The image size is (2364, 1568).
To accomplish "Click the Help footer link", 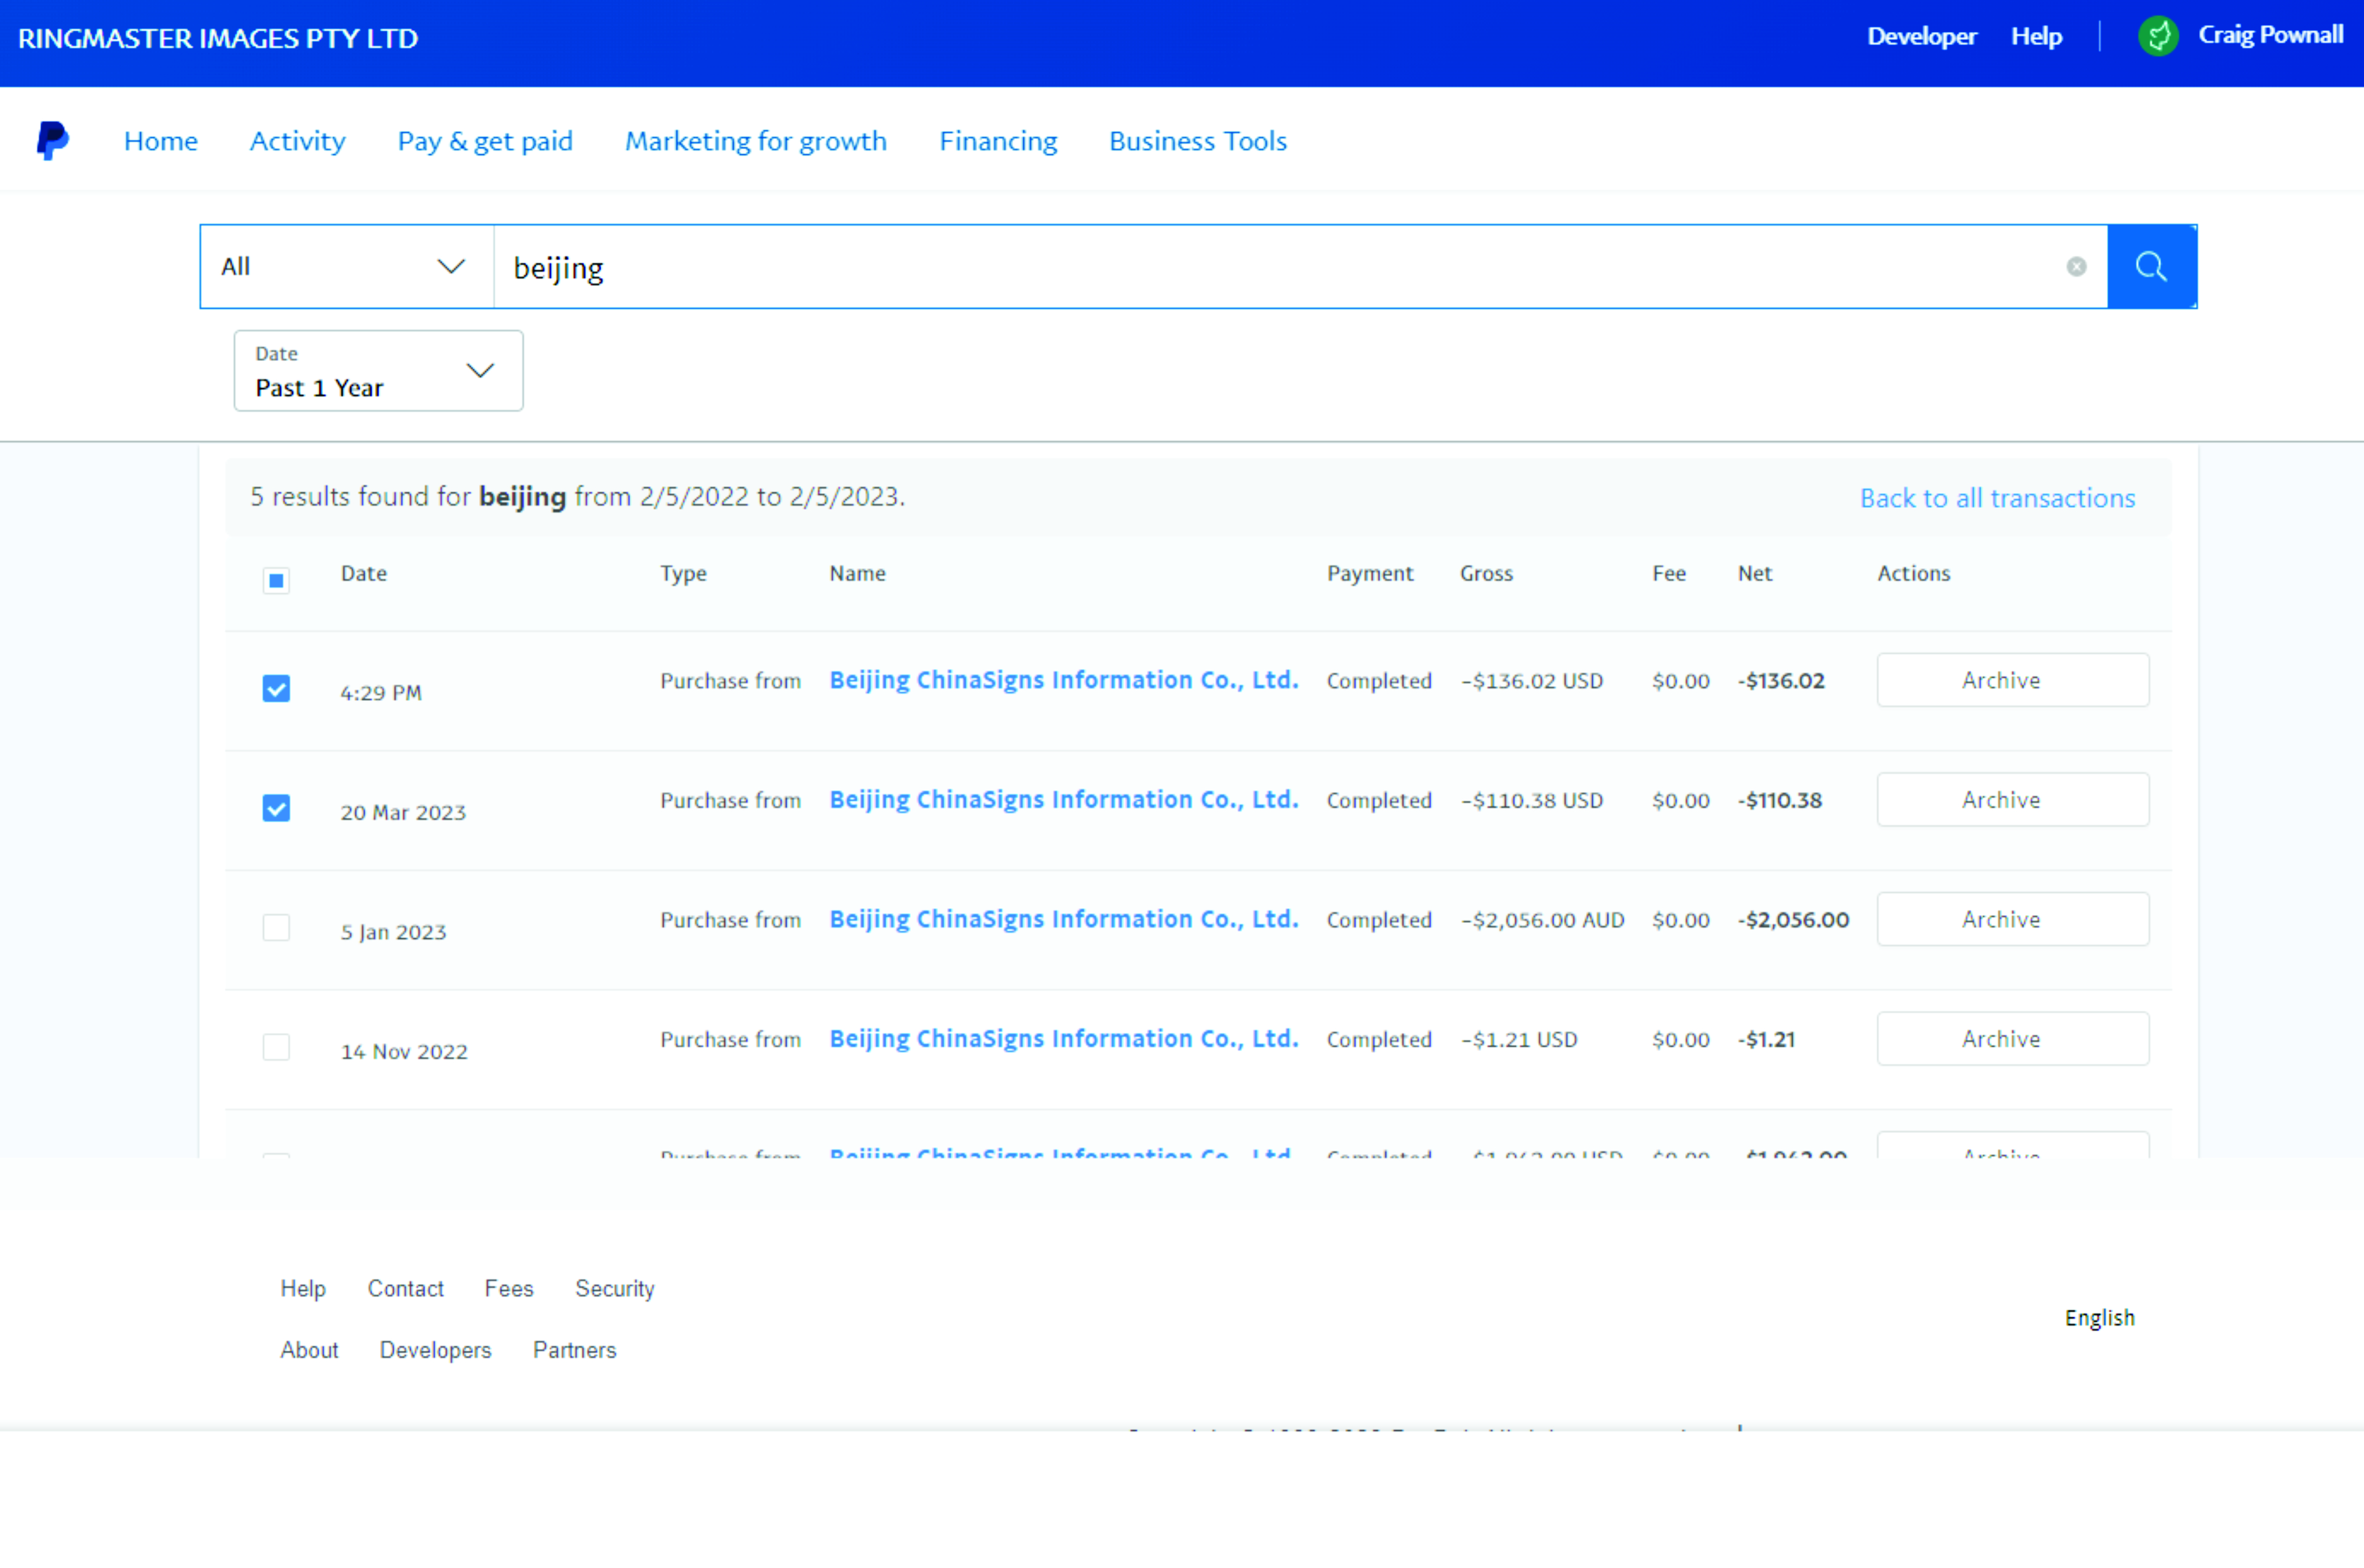I will (303, 1289).
